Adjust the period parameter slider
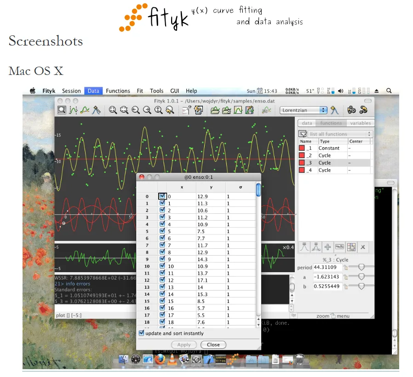413x377 pixels. [x=361, y=267]
